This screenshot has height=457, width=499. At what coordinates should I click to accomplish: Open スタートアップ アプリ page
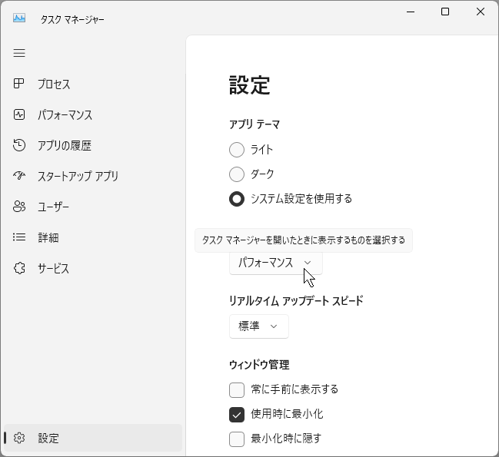93,176
